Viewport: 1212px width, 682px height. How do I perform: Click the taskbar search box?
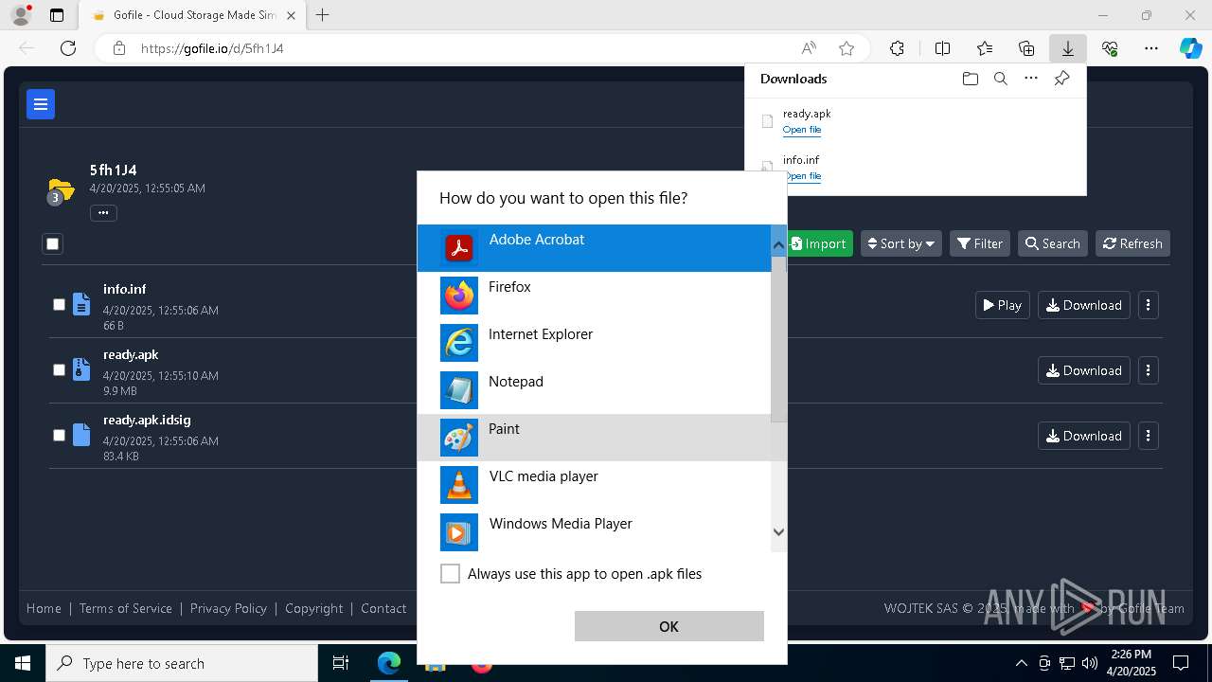coord(182,663)
